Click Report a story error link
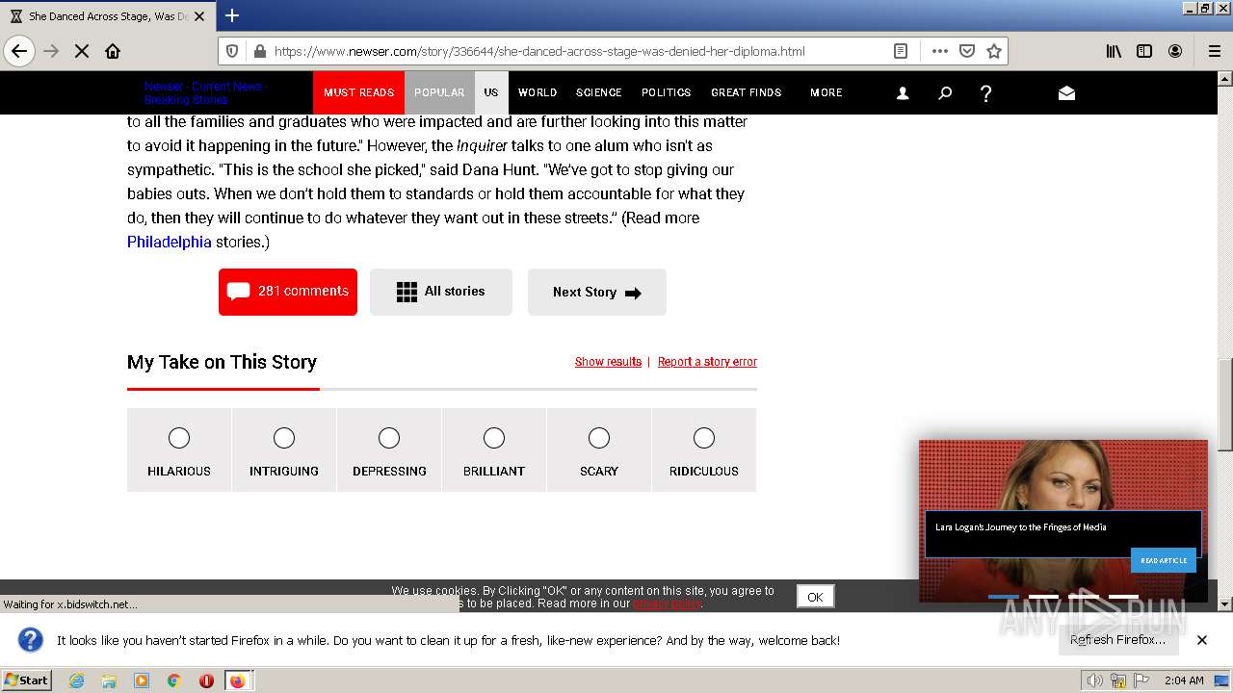This screenshot has width=1233, height=693. tap(707, 362)
